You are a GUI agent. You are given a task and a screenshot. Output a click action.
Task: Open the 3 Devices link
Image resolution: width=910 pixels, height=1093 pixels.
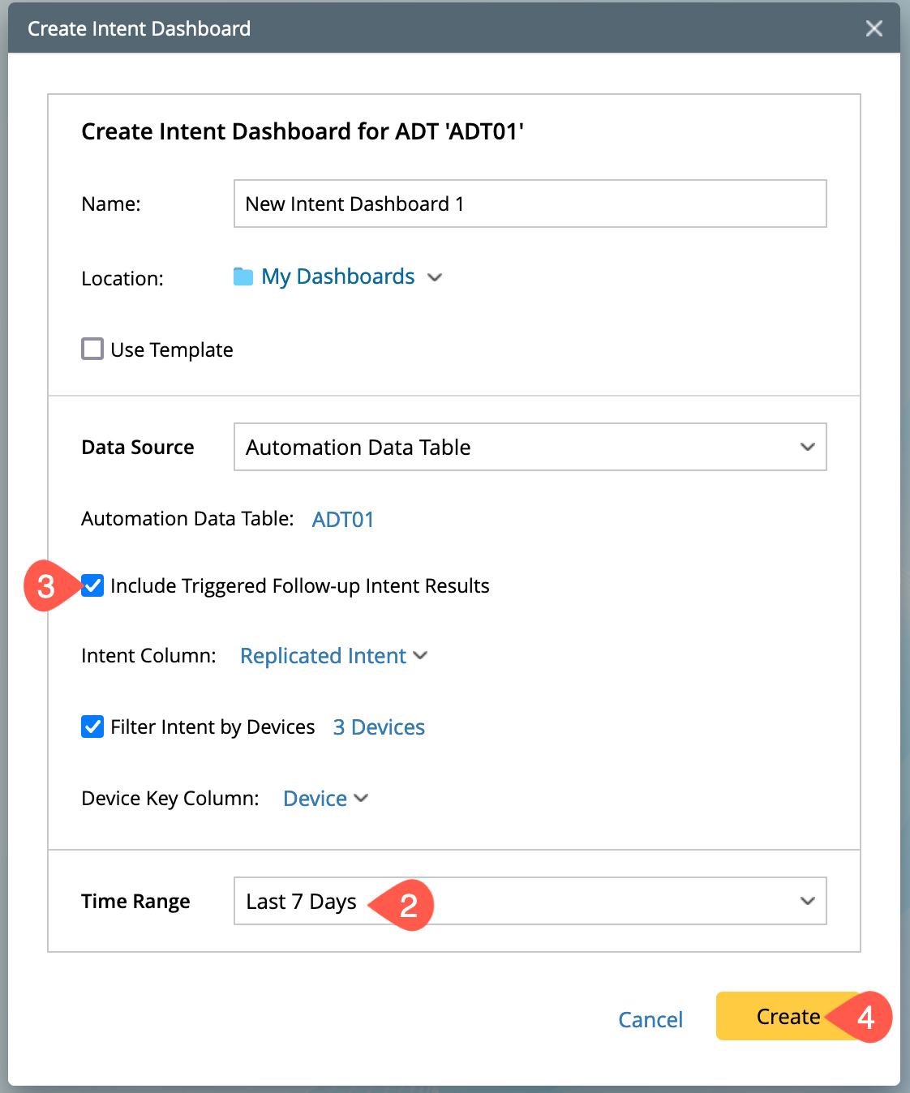coord(379,727)
